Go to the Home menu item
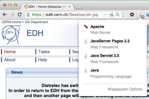 pyautogui.click(x=10, y=52)
